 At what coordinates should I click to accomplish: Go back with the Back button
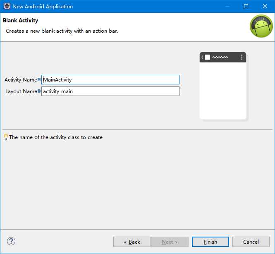click(x=132, y=242)
